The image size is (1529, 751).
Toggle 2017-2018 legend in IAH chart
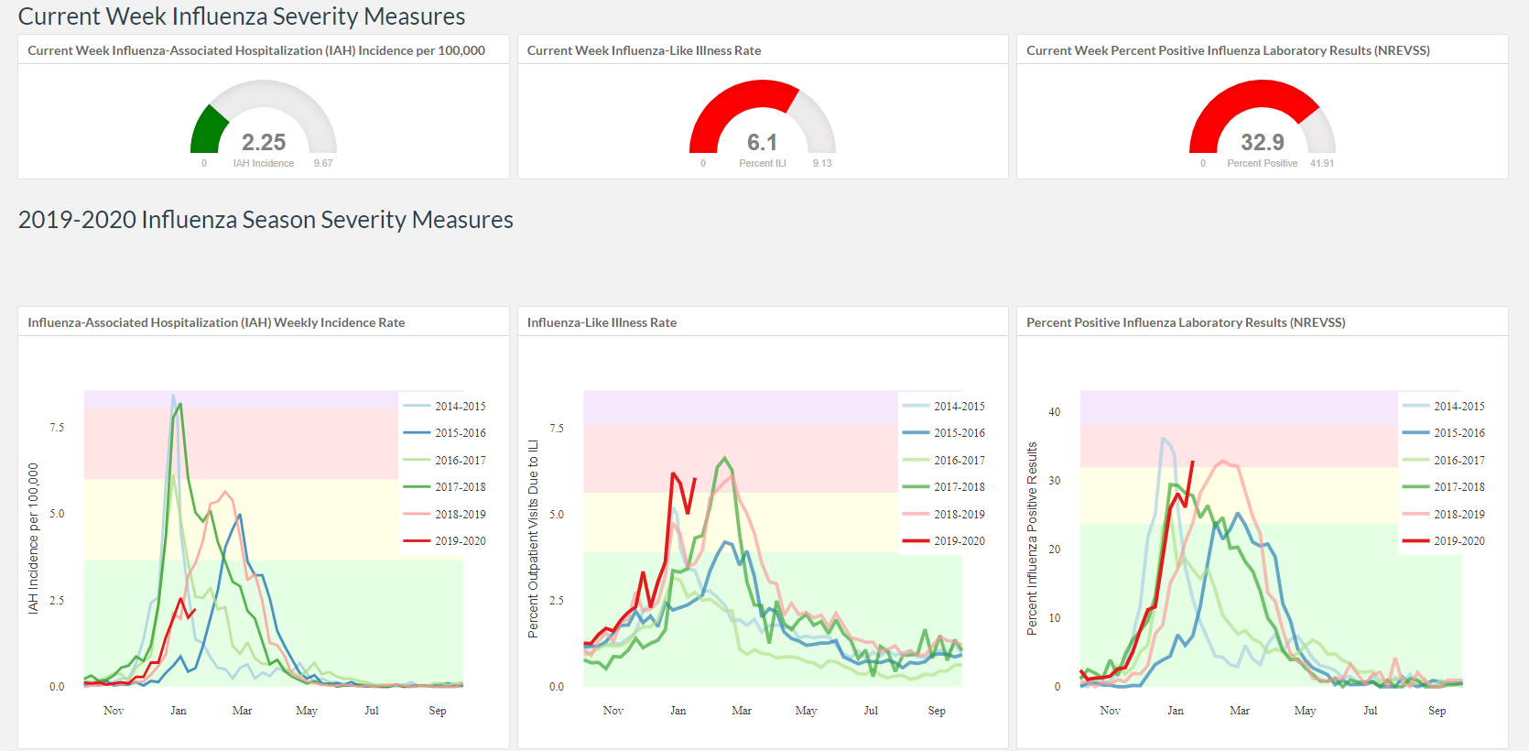coord(445,486)
